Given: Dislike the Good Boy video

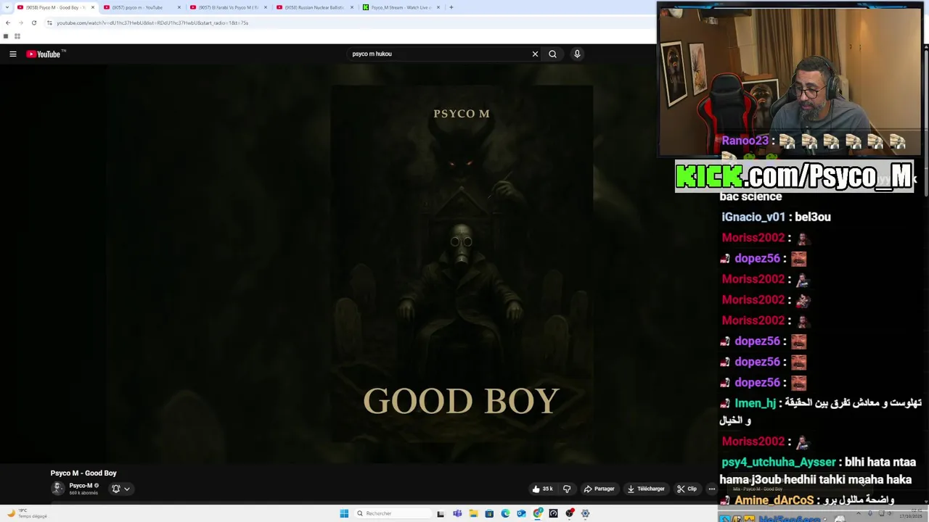Looking at the screenshot, I should coord(567,489).
